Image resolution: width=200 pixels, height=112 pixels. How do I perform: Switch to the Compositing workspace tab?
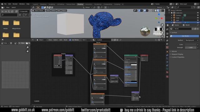(108, 4)
